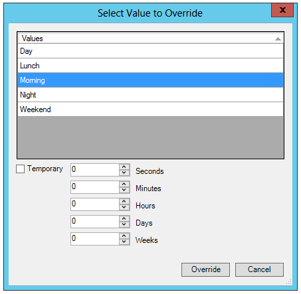Select the Lunch value row
301x294 pixels.
150,66
